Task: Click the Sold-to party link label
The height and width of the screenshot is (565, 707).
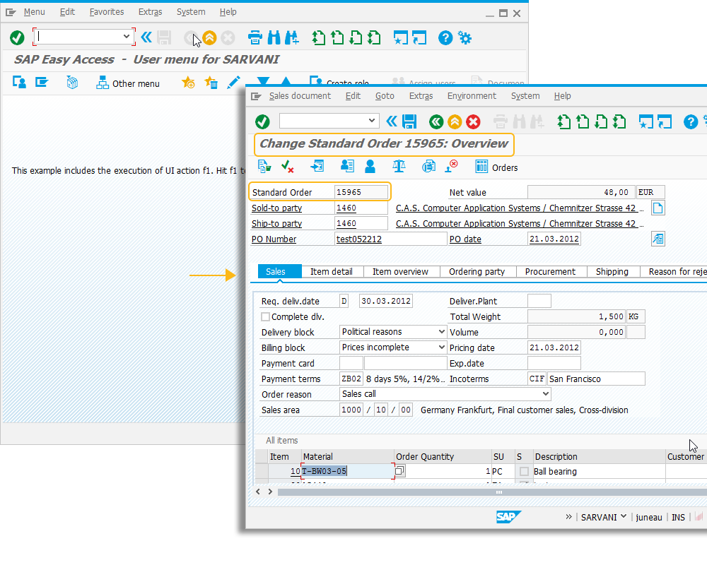Action: click(276, 208)
